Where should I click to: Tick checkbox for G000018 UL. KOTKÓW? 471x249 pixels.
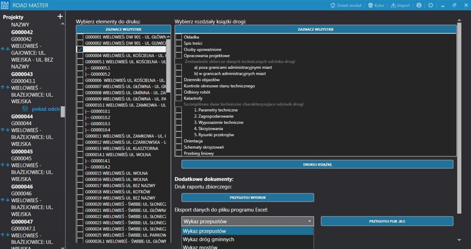point(80,192)
